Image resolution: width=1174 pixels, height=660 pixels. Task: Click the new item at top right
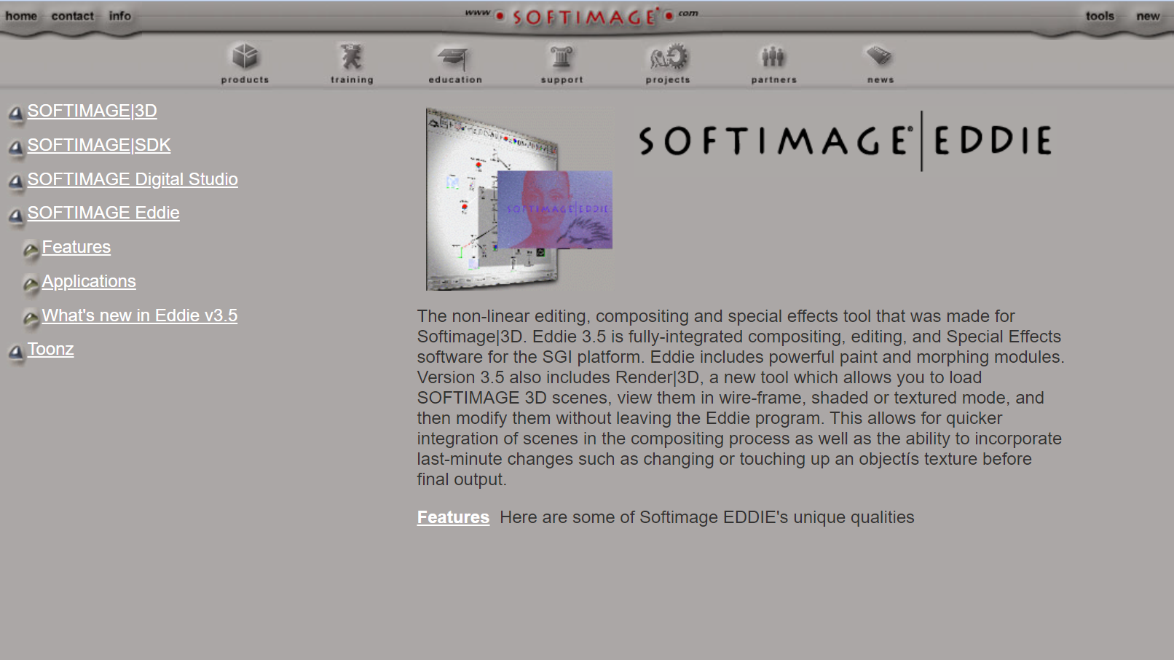[x=1147, y=16]
